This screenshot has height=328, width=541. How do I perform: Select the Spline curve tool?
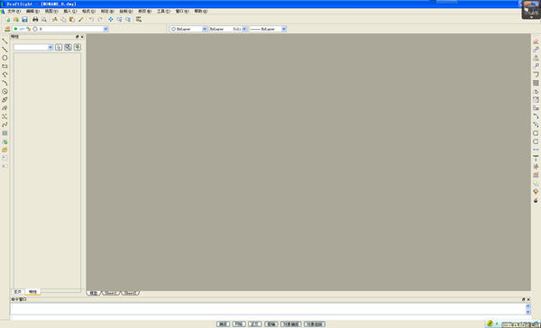point(5,125)
